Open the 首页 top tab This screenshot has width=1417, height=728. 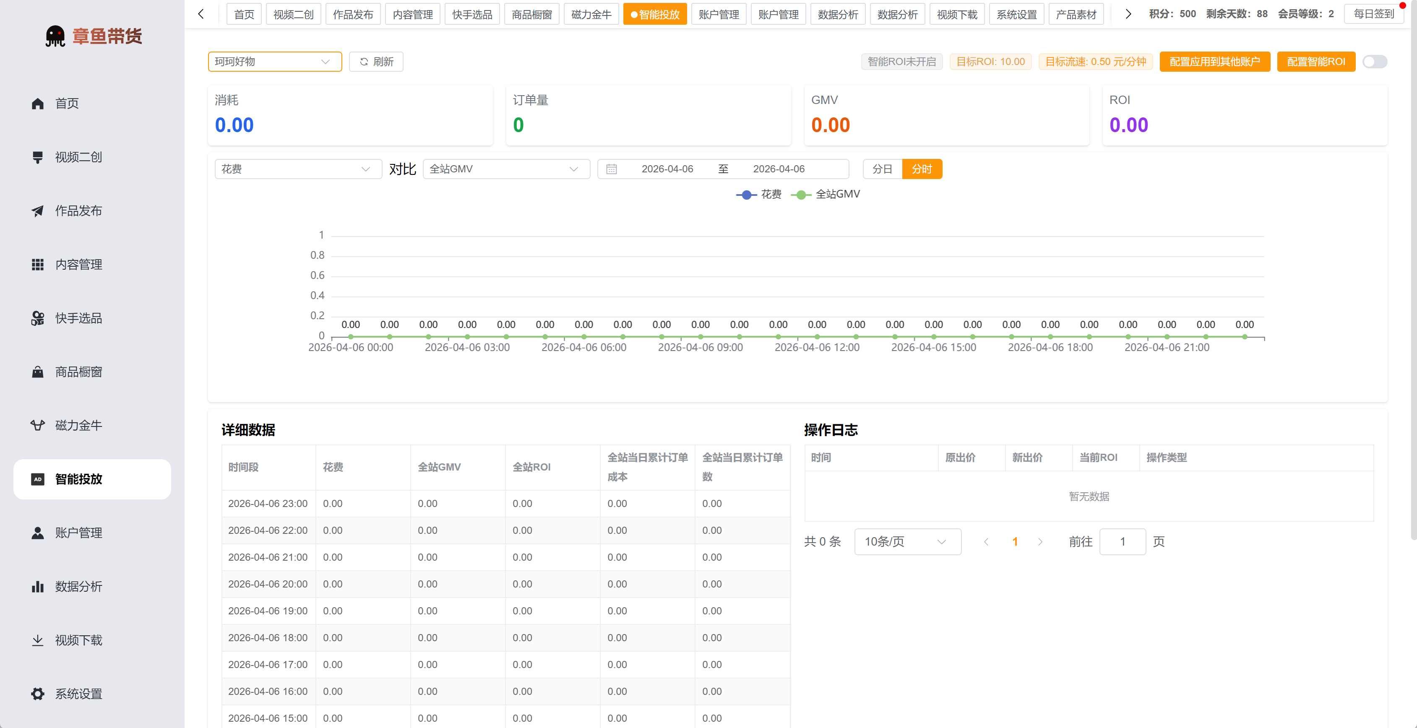pyautogui.click(x=244, y=14)
